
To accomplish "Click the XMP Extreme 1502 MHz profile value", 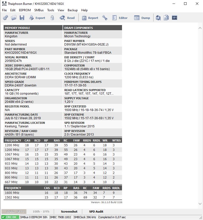I will tap(89, 118).
